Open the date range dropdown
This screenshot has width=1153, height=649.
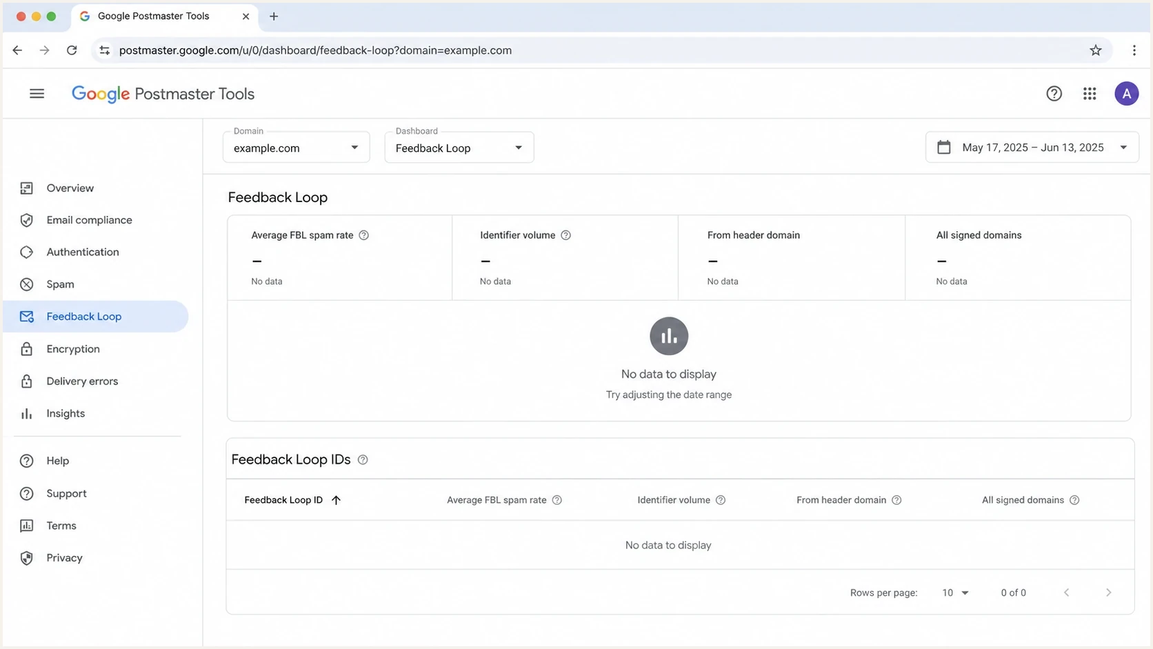pyautogui.click(x=1032, y=148)
